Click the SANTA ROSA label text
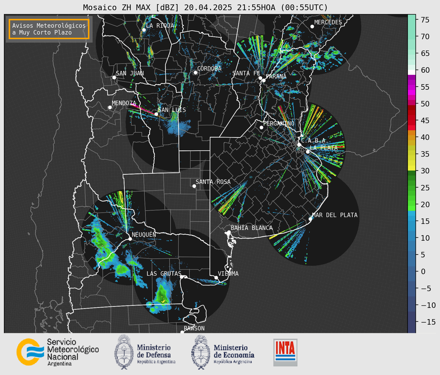This screenshot has height=375, width=440. coord(213,182)
